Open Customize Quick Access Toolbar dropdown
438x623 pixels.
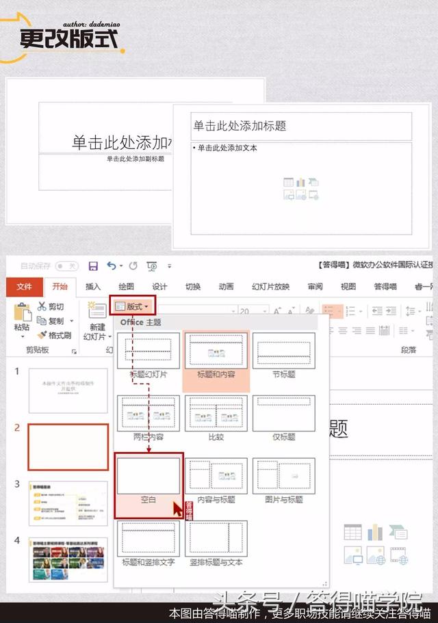coord(169,266)
